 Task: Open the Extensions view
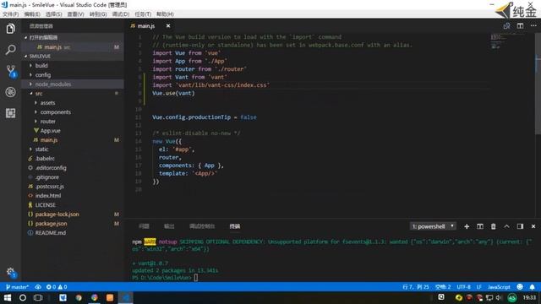click(x=11, y=113)
